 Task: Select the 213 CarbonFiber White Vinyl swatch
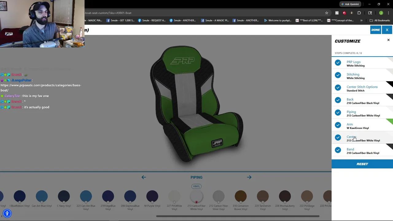pos(196,197)
